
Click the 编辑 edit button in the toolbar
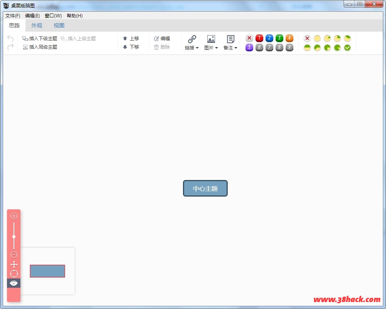(162, 39)
